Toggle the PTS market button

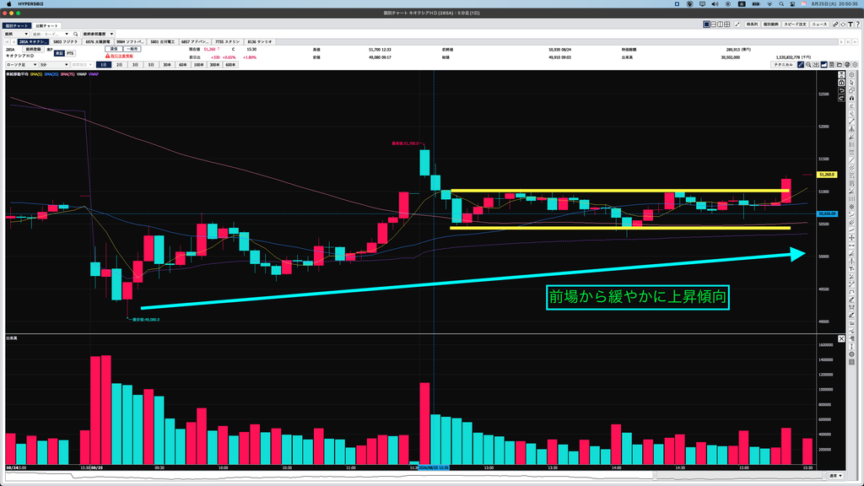tap(70, 53)
